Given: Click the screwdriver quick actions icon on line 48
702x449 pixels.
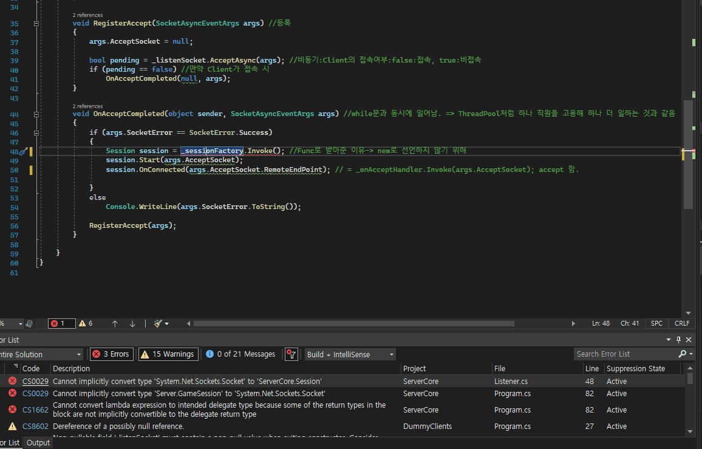Looking at the screenshot, I should coord(22,151).
